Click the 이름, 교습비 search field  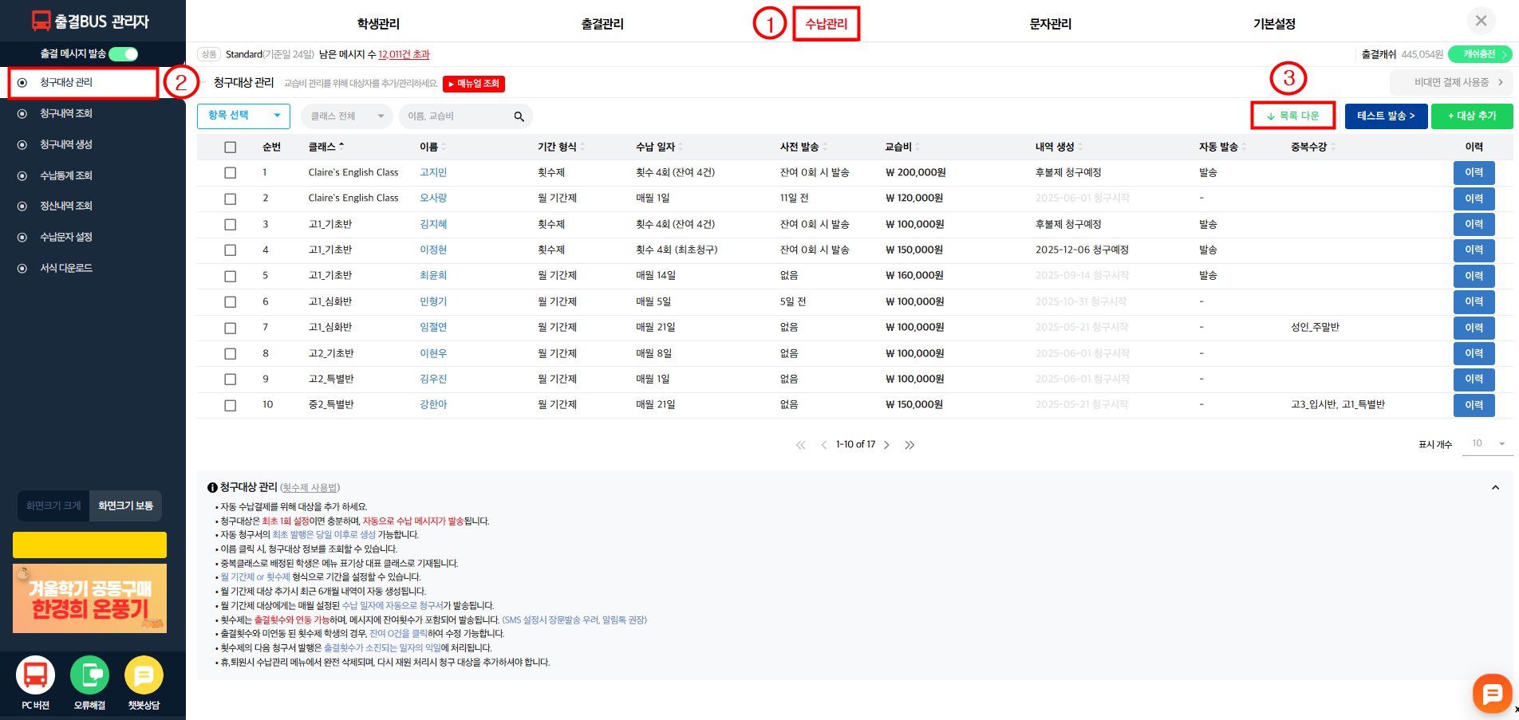(456, 116)
